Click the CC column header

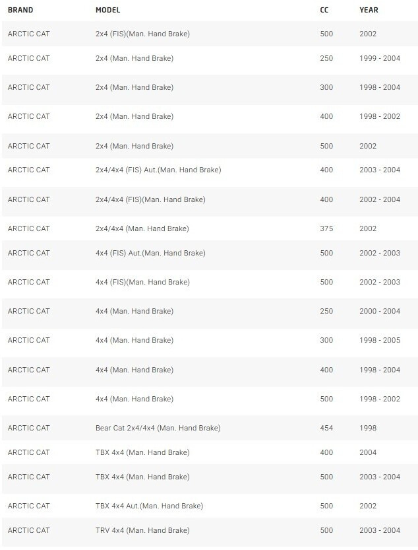(324, 10)
